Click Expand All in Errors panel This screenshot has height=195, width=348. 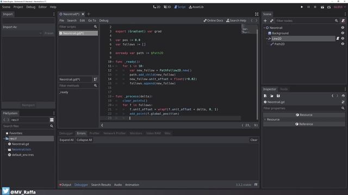click(x=66, y=140)
